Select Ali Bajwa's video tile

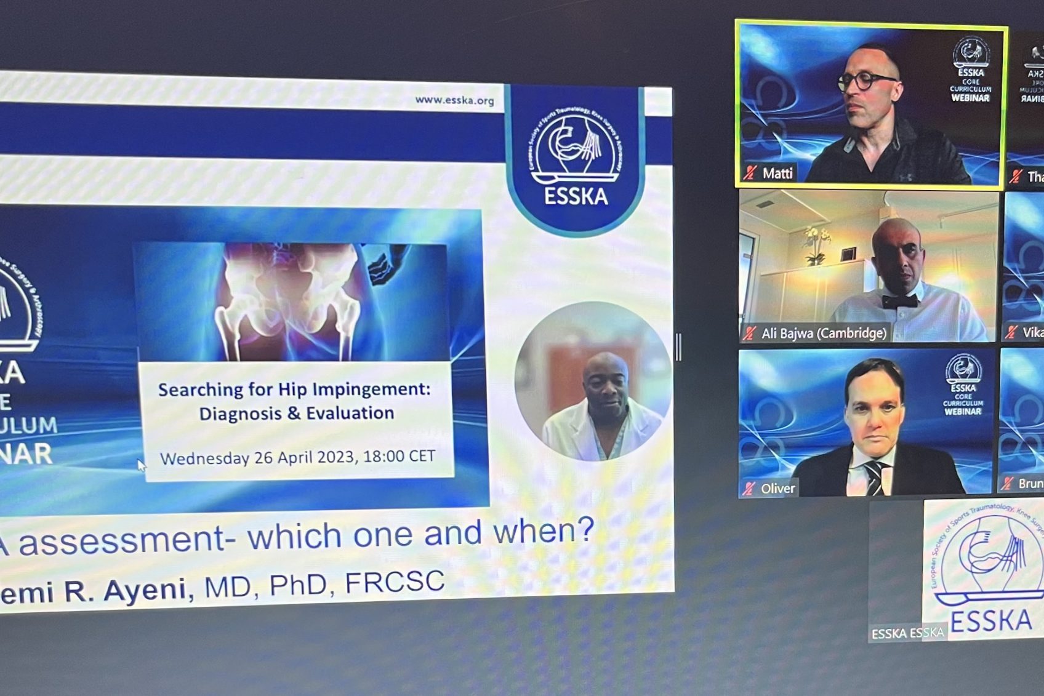868,265
